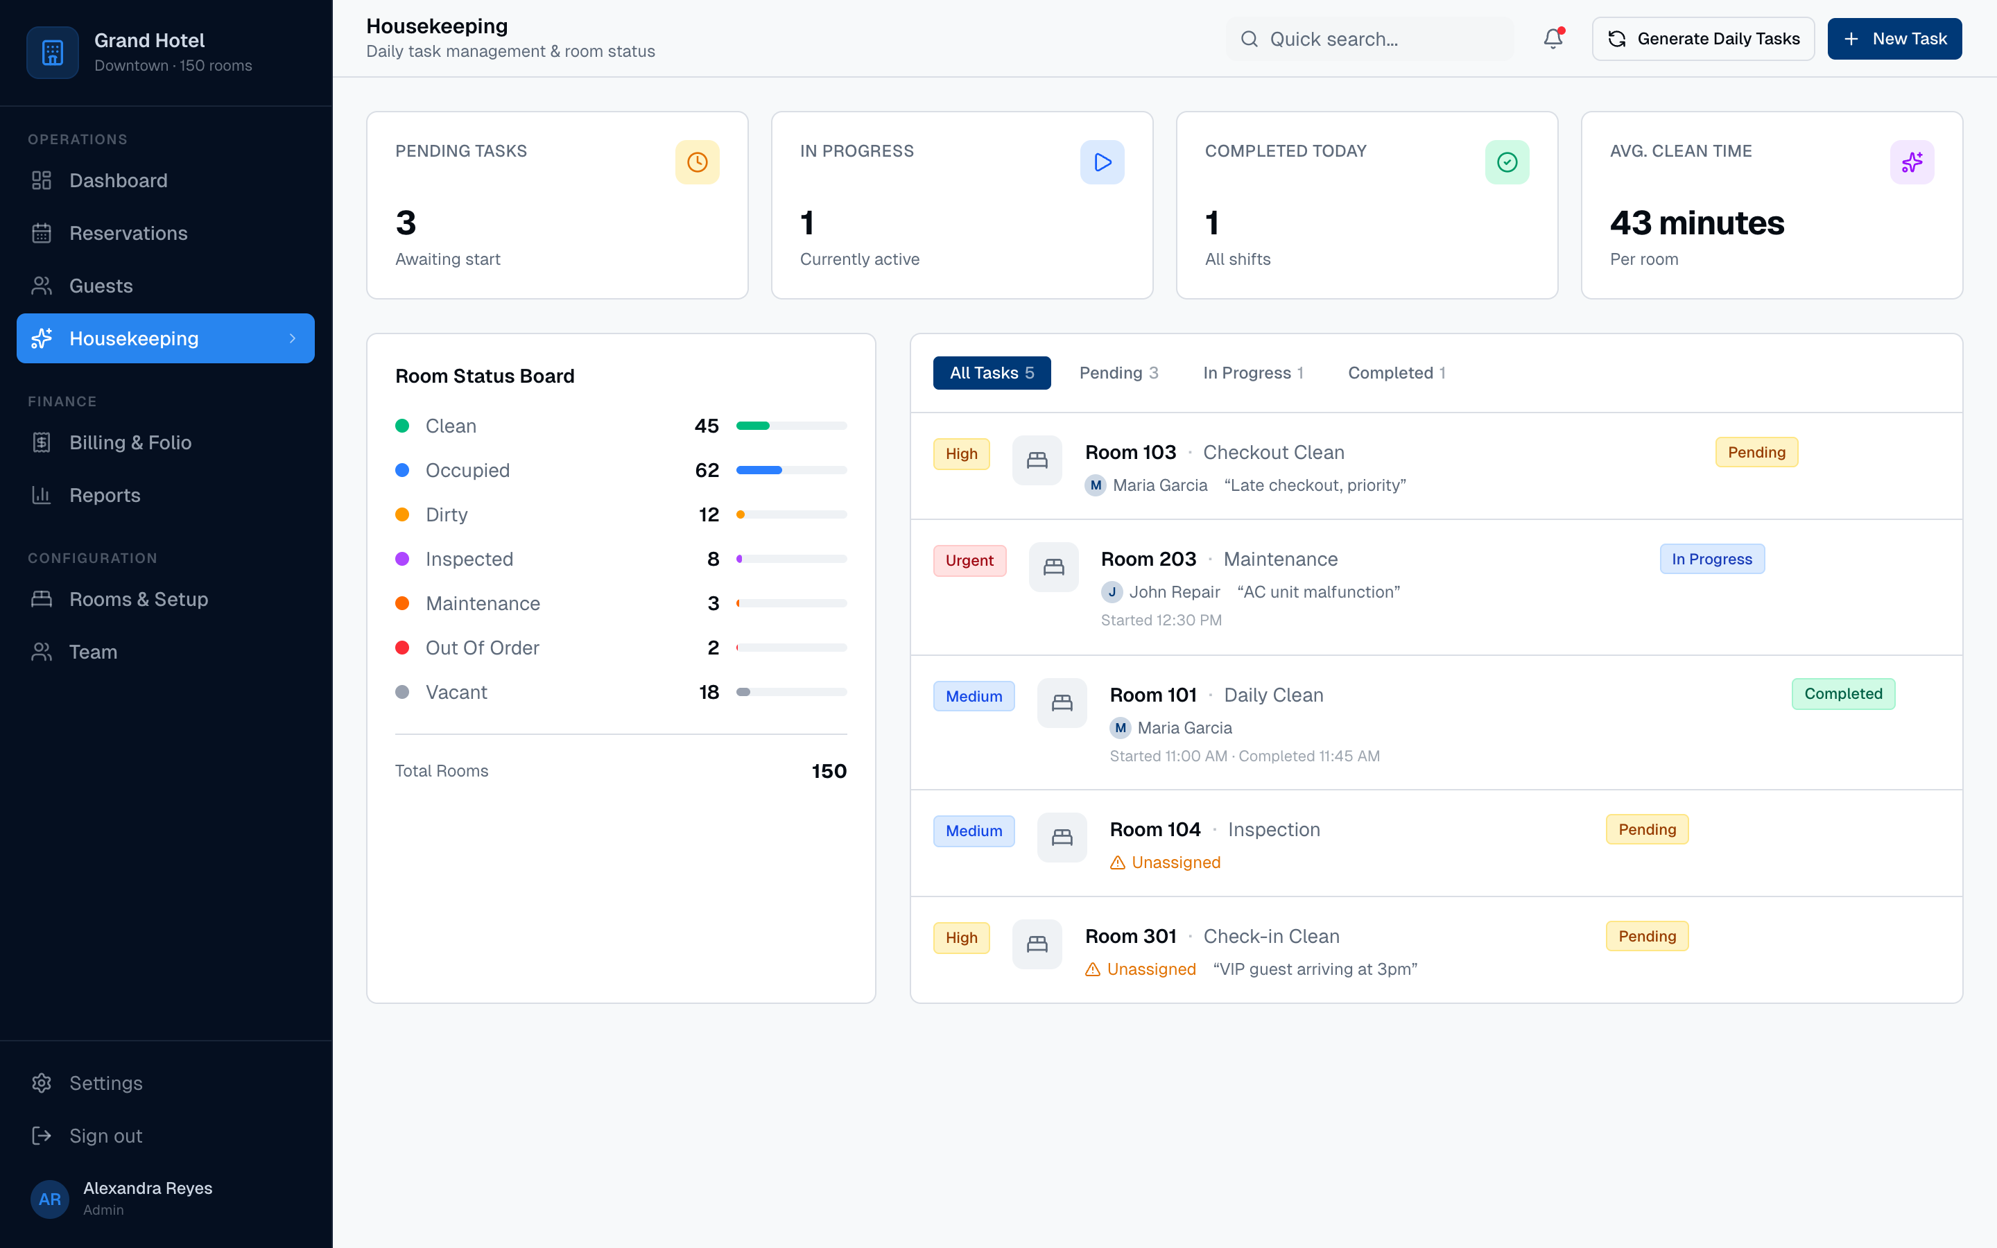This screenshot has height=1248, width=1997.
Task: Switch to the Completed tab
Action: tap(1397, 373)
